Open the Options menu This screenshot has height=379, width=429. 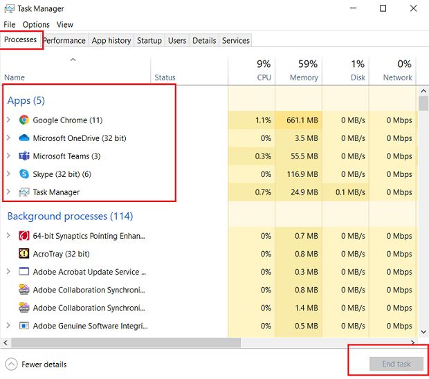36,25
